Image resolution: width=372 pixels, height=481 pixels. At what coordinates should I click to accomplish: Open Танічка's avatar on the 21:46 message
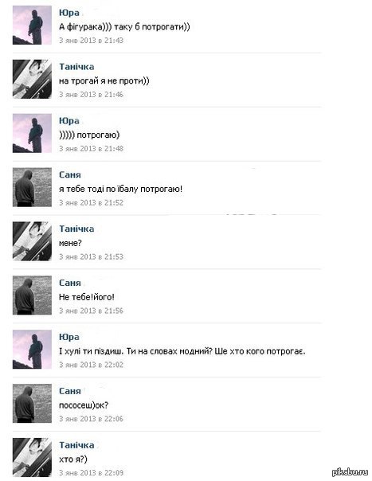tap(32, 79)
